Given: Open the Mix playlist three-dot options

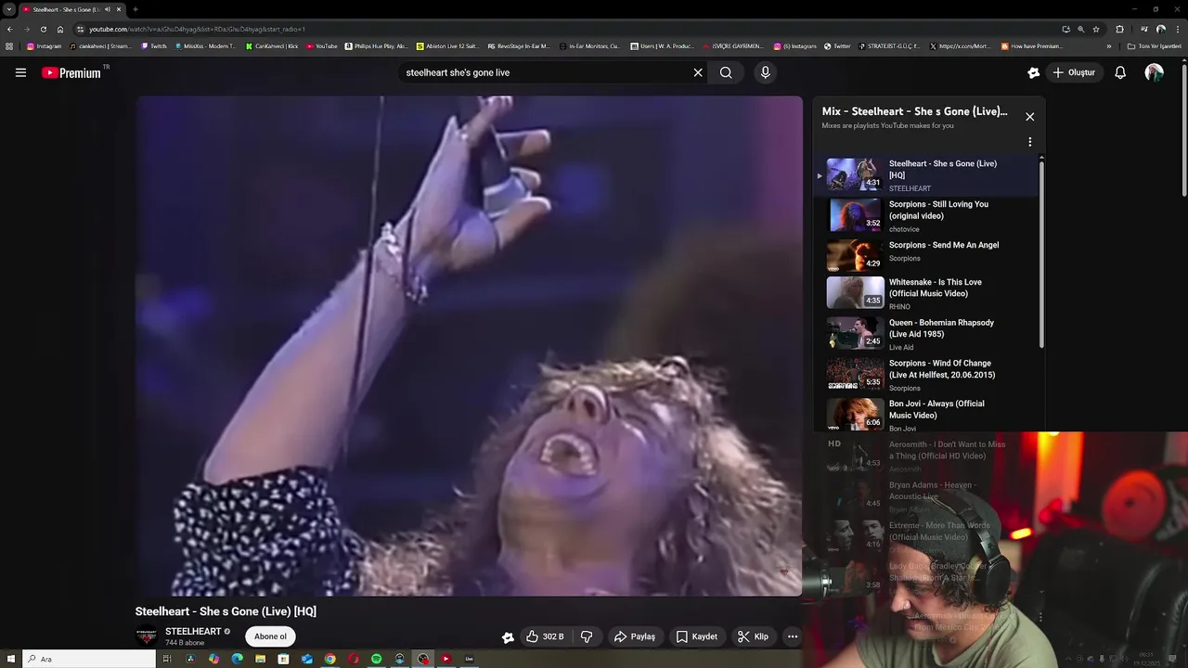Looking at the screenshot, I should [1029, 142].
